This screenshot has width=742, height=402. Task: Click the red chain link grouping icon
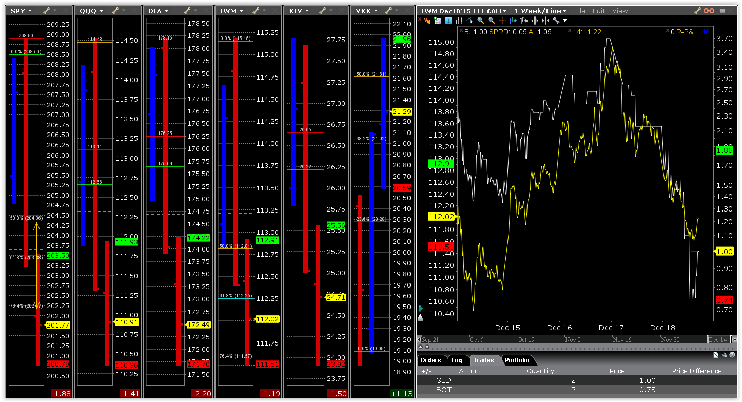pos(709,11)
